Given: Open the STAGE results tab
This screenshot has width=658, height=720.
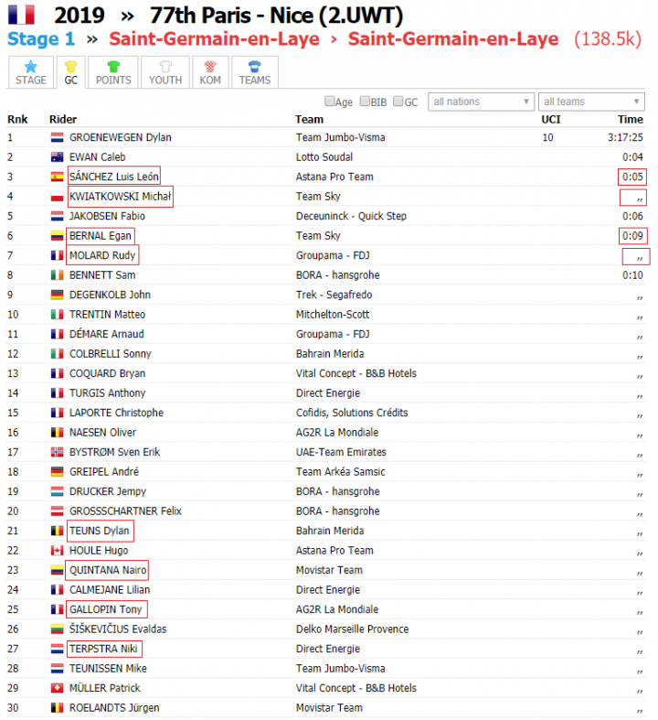Looking at the screenshot, I should [x=31, y=72].
